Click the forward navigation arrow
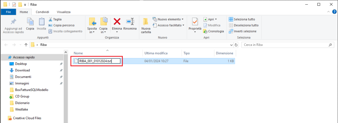338x123 pixels. pyautogui.click(x=14, y=45)
